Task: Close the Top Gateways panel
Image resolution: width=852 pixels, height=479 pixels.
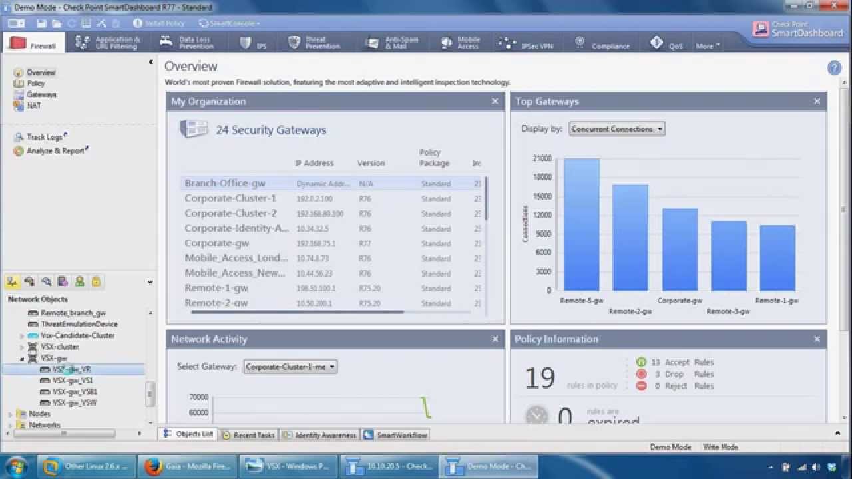Action: click(817, 101)
